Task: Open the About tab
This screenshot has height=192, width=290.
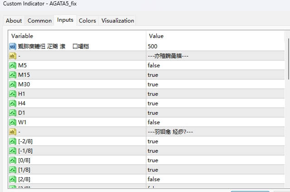Action: pyautogui.click(x=14, y=21)
